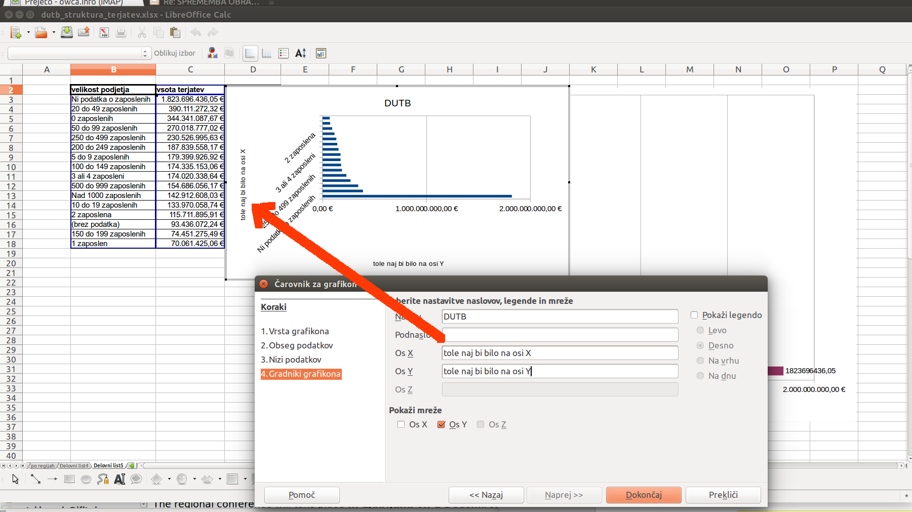Go to step 1. Vrsta grafikona
Image resolution: width=912 pixels, height=512 pixels.
[x=295, y=331]
